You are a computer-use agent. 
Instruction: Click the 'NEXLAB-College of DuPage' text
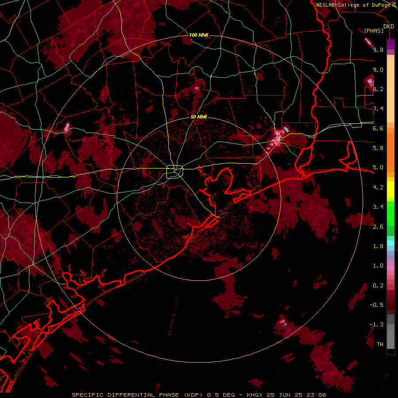353,5
